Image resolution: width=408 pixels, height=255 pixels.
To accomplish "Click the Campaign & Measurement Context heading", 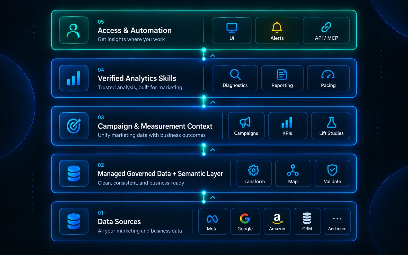I will (155, 126).
